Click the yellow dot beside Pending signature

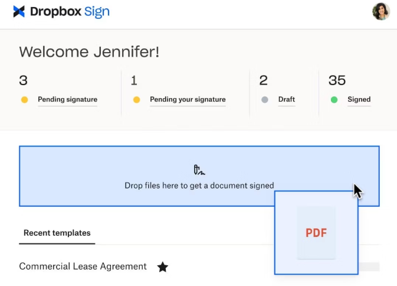24,100
